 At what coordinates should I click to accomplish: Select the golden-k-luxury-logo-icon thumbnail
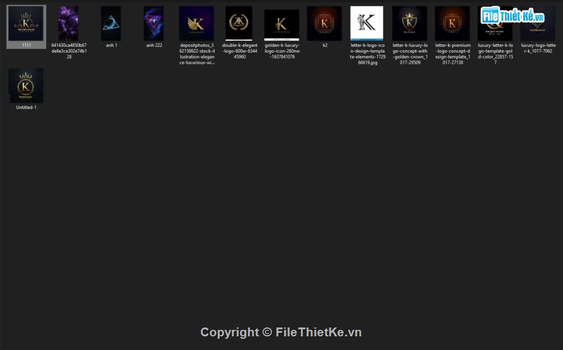[x=281, y=25]
